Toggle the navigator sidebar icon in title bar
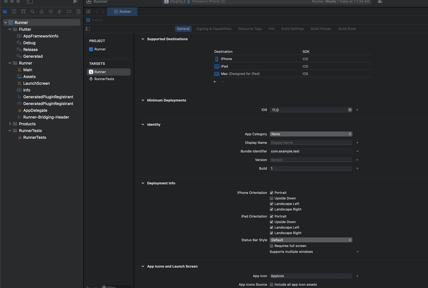The image size is (428, 288). click(30, 2)
